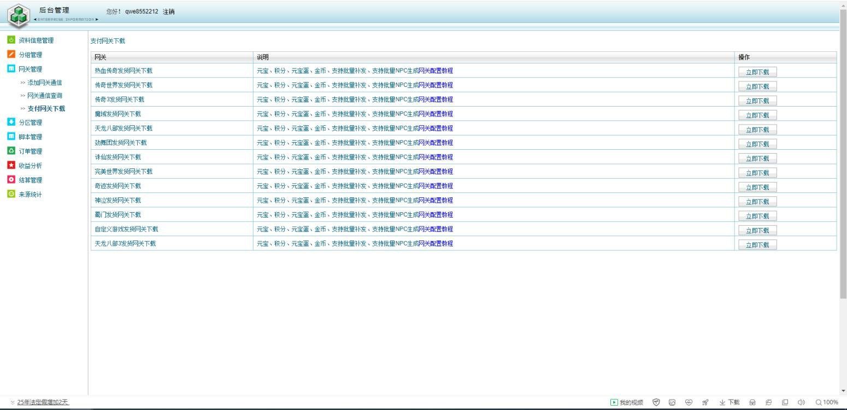Viewport: 847px width, 410px height.
Task: Select 支付网关下载 in the sidebar submenu
Action: pyautogui.click(x=46, y=109)
